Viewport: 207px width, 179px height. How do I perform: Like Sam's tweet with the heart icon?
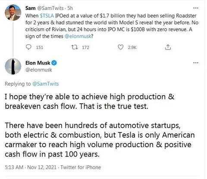point(120,47)
